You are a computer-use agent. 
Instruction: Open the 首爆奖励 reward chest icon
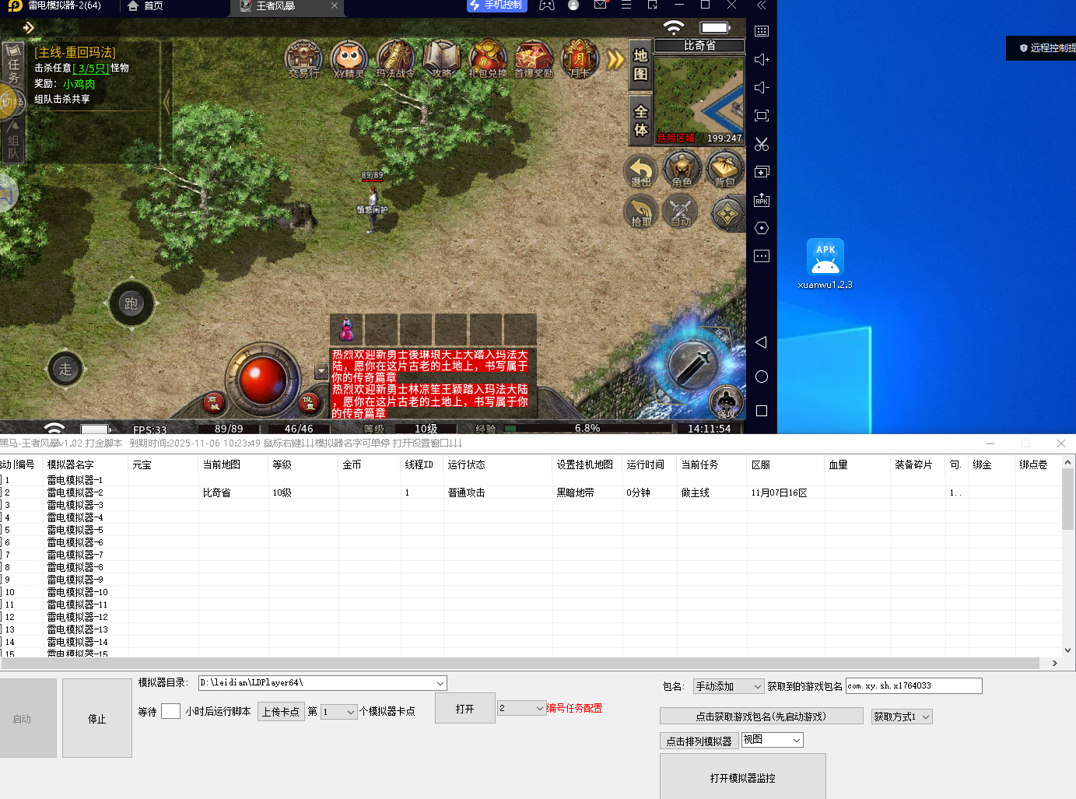534,59
